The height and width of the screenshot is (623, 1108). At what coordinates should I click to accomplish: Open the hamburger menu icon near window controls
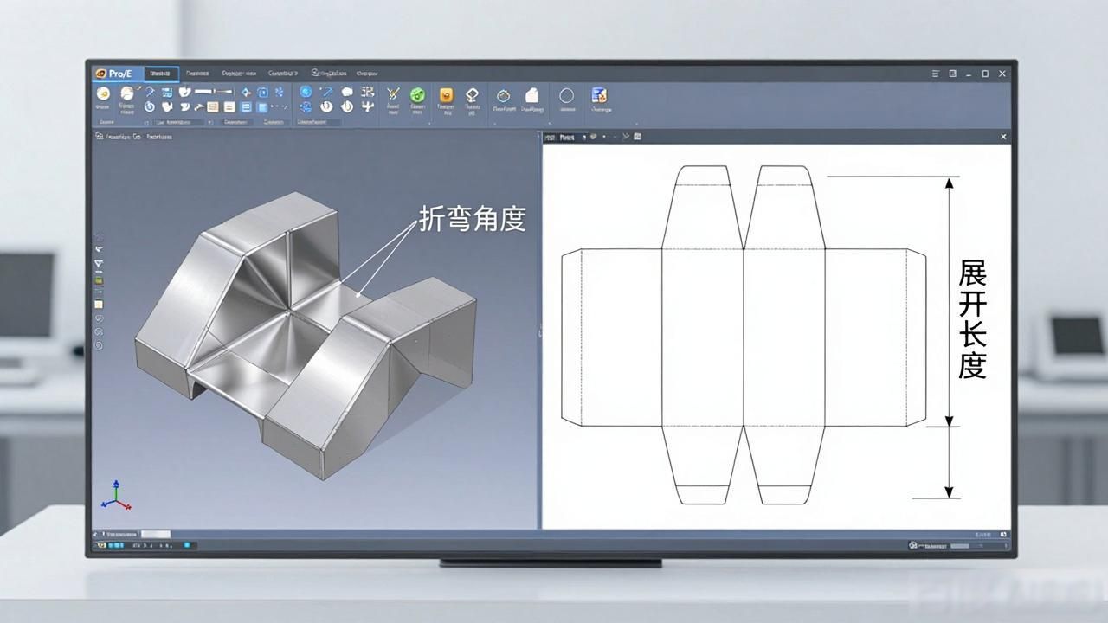click(936, 74)
